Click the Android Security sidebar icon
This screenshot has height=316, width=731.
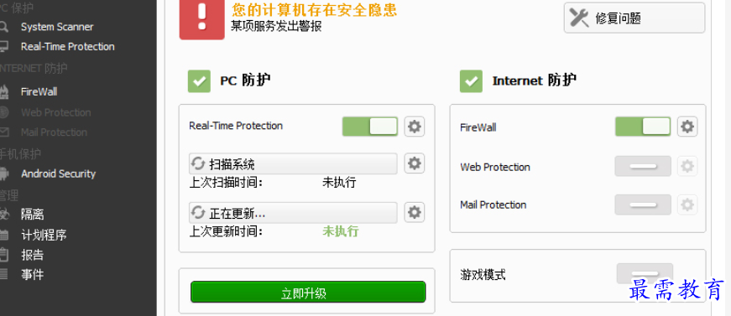(3, 174)
